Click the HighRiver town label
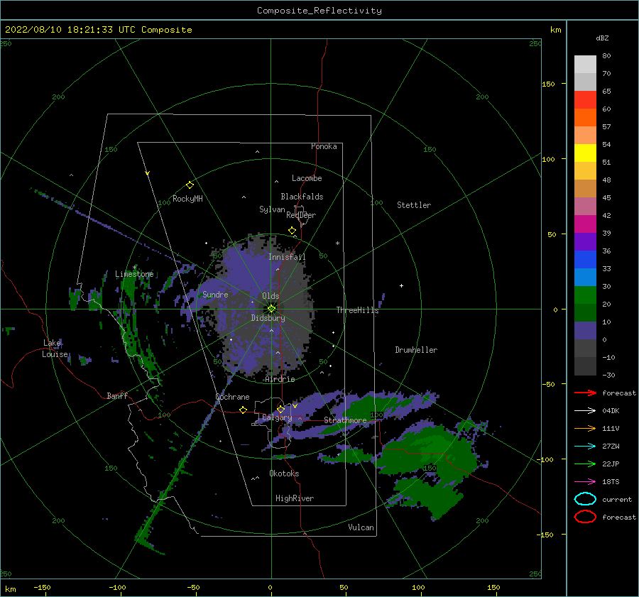The width and height of the screenshot is (639, 597). (295, 498)
